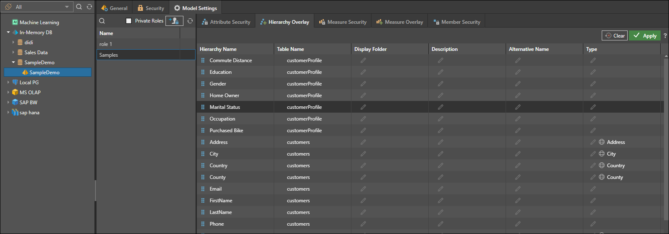
Task: Click the search icon in roles panel
Action: [x=102, y=21]
